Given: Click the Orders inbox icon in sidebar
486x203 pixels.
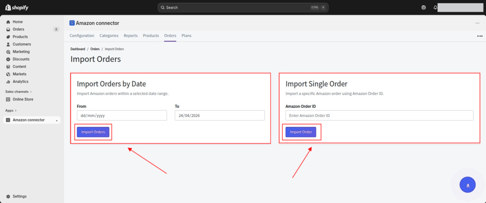Looking at the screenshot, I should pyautogui.click(x=8, y=29).
